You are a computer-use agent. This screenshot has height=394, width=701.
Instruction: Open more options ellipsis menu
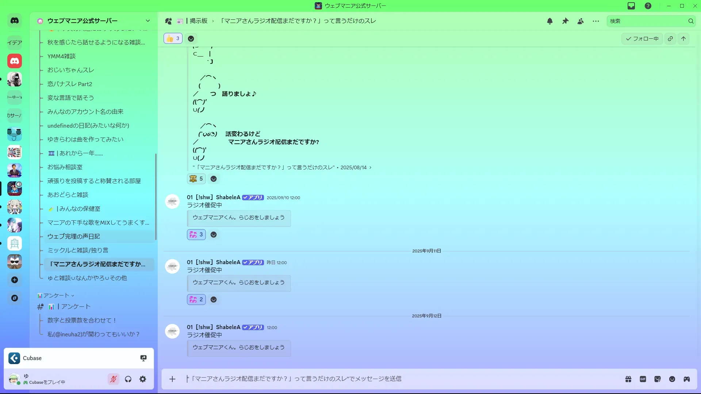pyautogui.click(x=596, y=21)
